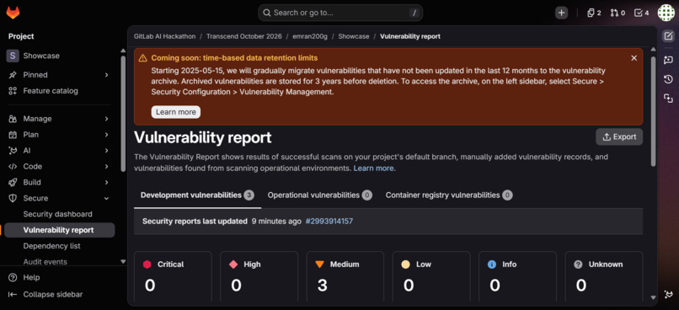This screenshot has height=310, width=679.
Task: Click the High severity diamond icon
Action: [233, 265]
